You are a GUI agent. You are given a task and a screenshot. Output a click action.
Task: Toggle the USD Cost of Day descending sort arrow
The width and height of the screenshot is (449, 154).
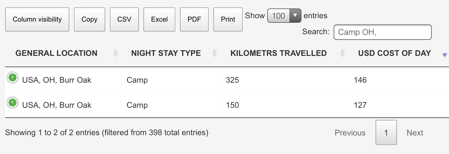(444, 55)
